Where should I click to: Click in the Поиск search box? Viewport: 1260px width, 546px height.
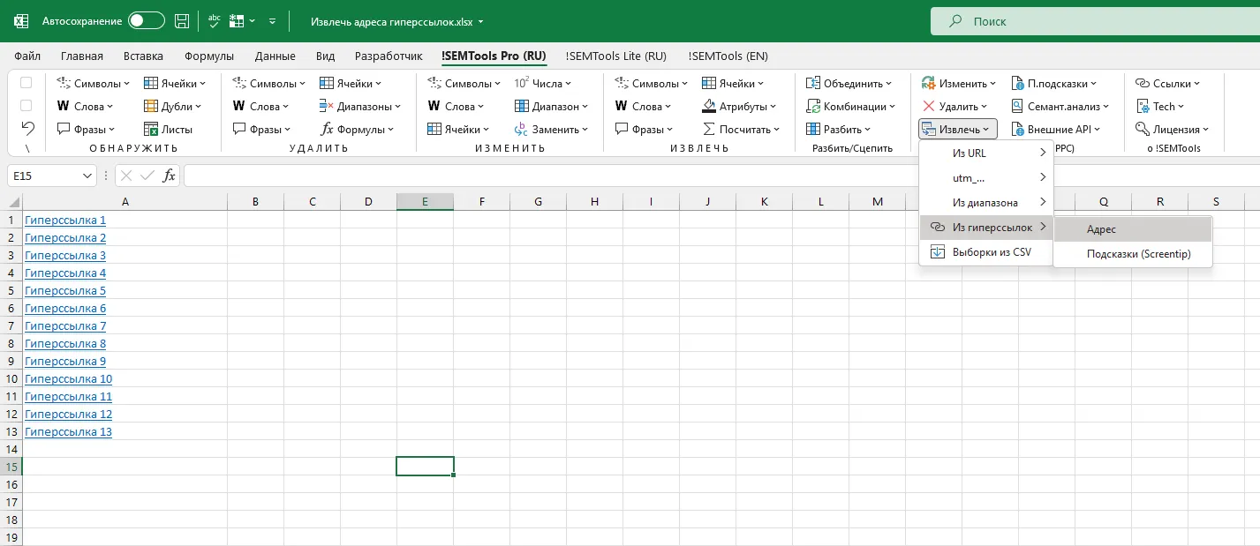pyautogui.click(x=1095, y=21)
